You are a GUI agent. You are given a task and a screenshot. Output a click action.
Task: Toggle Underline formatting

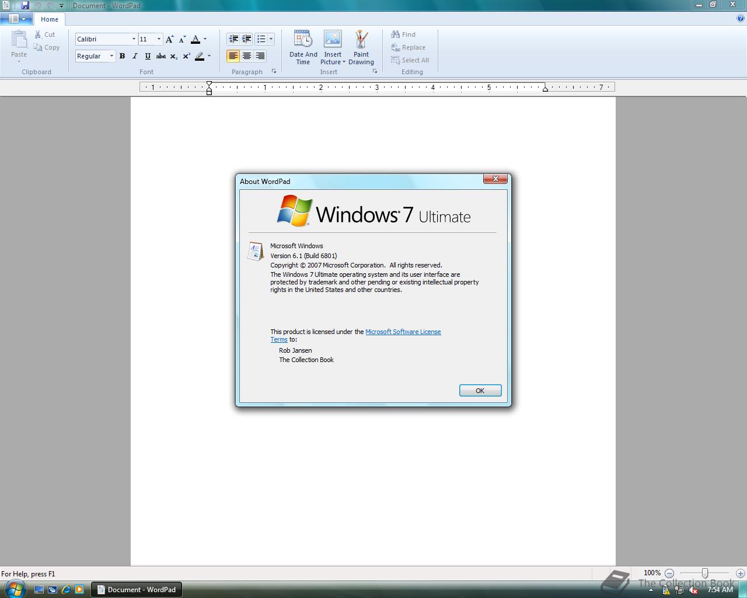(148, 56)
